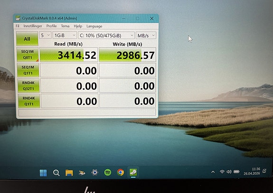Launch File Explorer from taskbar

[69, 173]
